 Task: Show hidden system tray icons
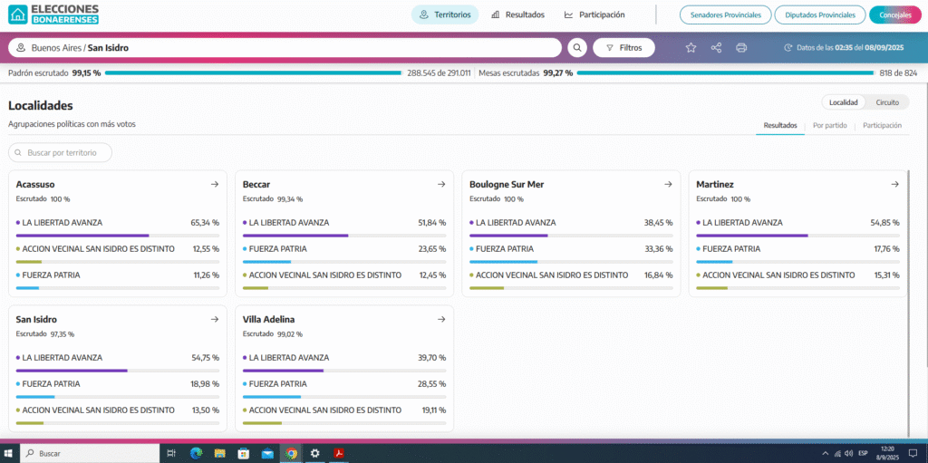pos(824,453)
